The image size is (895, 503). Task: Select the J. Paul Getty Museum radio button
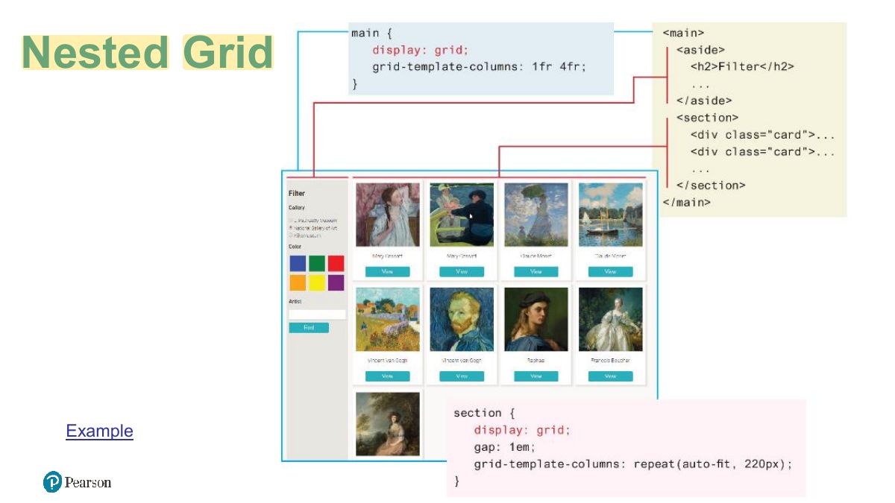(x=291, y=221)
